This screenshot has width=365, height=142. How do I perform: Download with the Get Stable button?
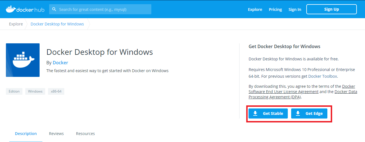(x=268, y=113)
